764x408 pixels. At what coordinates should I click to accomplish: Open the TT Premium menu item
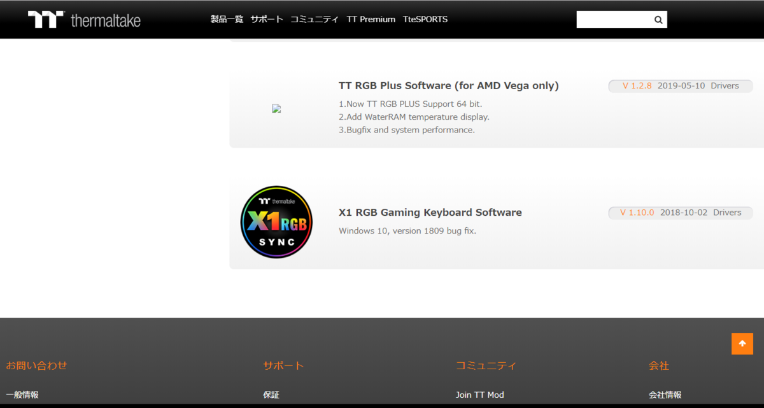pyautogui.click(x=371, y=19)
